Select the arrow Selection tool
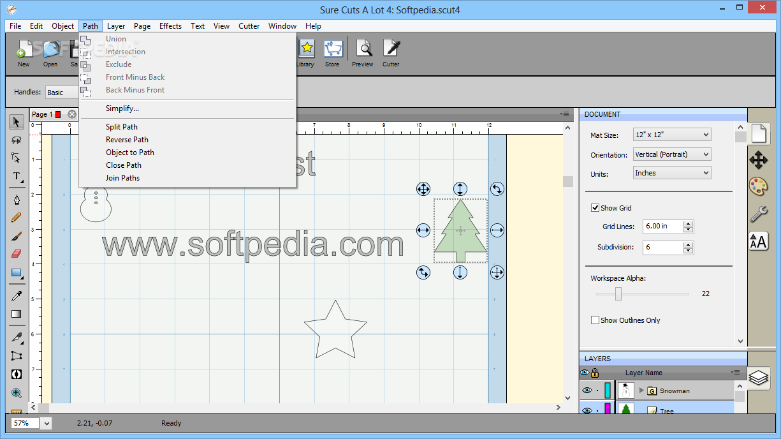The height and width of the screenshot is (439, 781). 17,122
